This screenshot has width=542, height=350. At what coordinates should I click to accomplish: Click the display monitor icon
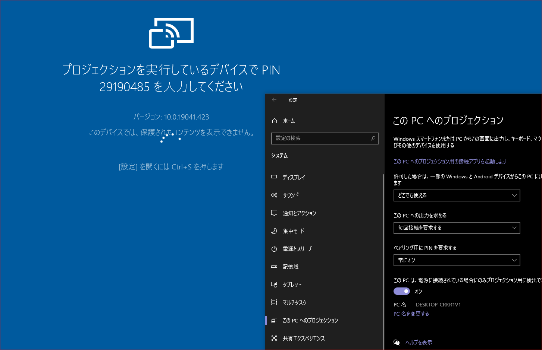click(274, 177)
